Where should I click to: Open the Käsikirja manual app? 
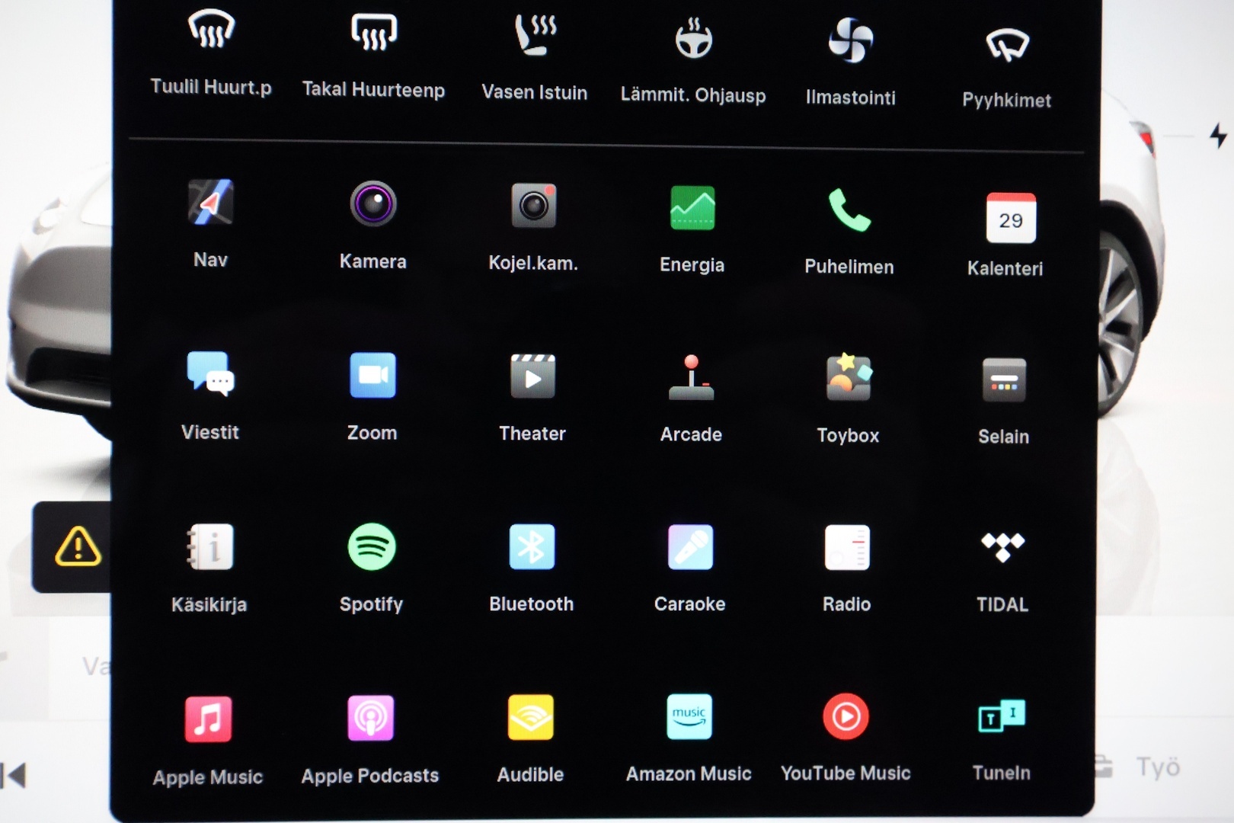pyautogui.click(x=210, y=547)
